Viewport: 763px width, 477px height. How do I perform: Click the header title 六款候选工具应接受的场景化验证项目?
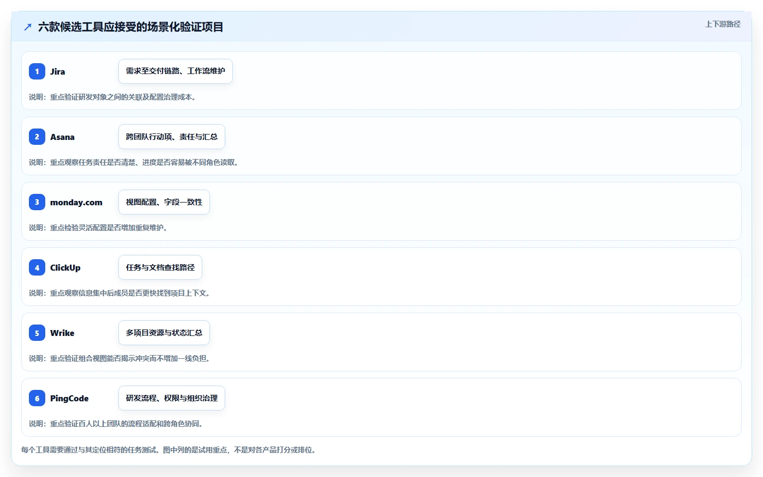131,27
